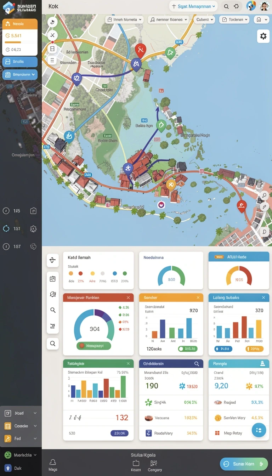Toggle the green 855 20 switch in Sandker card

(x=188, y=349)
